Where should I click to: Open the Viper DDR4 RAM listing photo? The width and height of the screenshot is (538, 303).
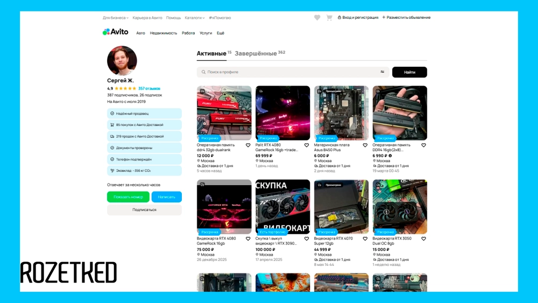coord(400,113)
